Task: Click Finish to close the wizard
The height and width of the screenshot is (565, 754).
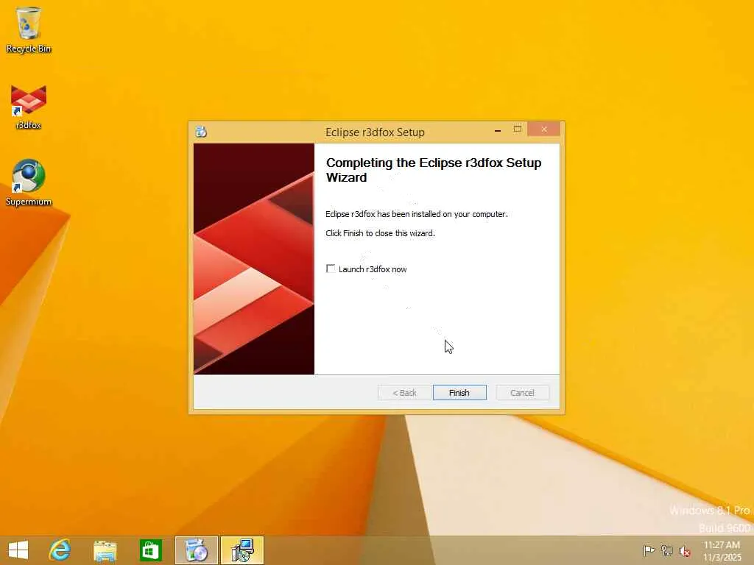Action: coord(459,393)
